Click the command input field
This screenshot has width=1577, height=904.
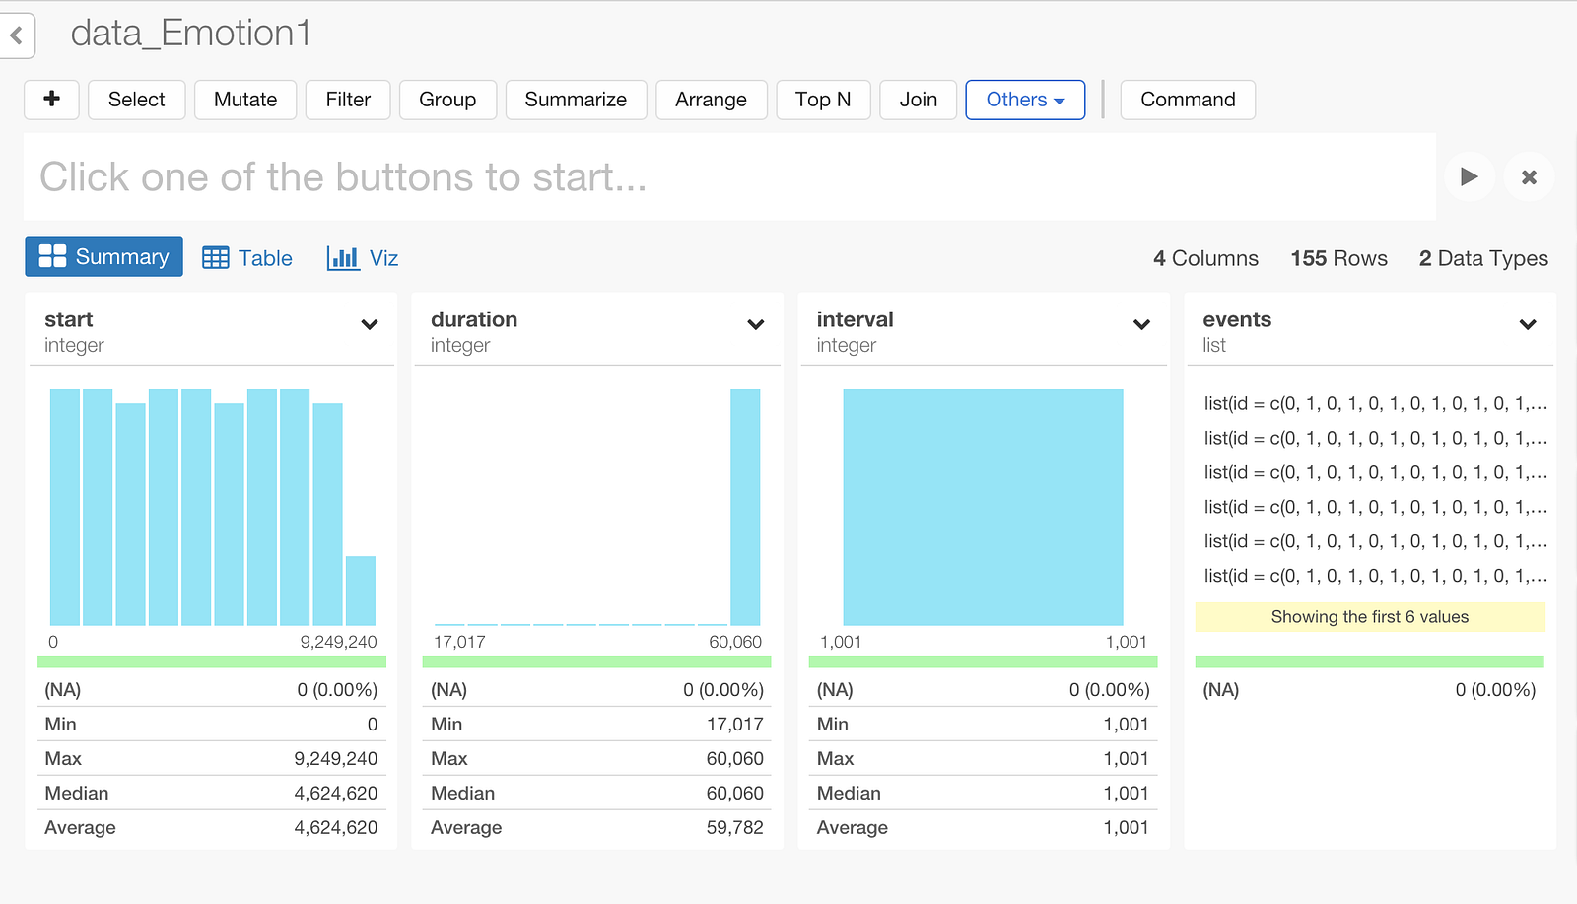pos(729,177)
